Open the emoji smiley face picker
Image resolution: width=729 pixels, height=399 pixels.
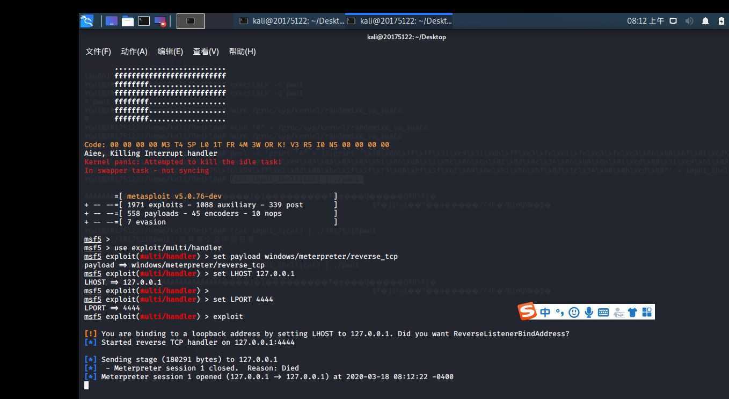click(x=574, y=312)
